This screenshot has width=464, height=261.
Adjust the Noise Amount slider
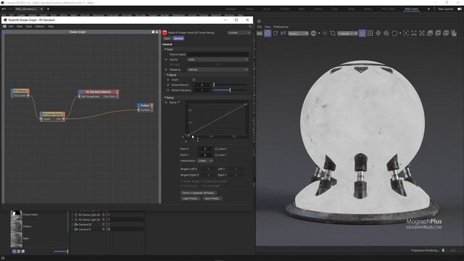[x=230, y=85]
